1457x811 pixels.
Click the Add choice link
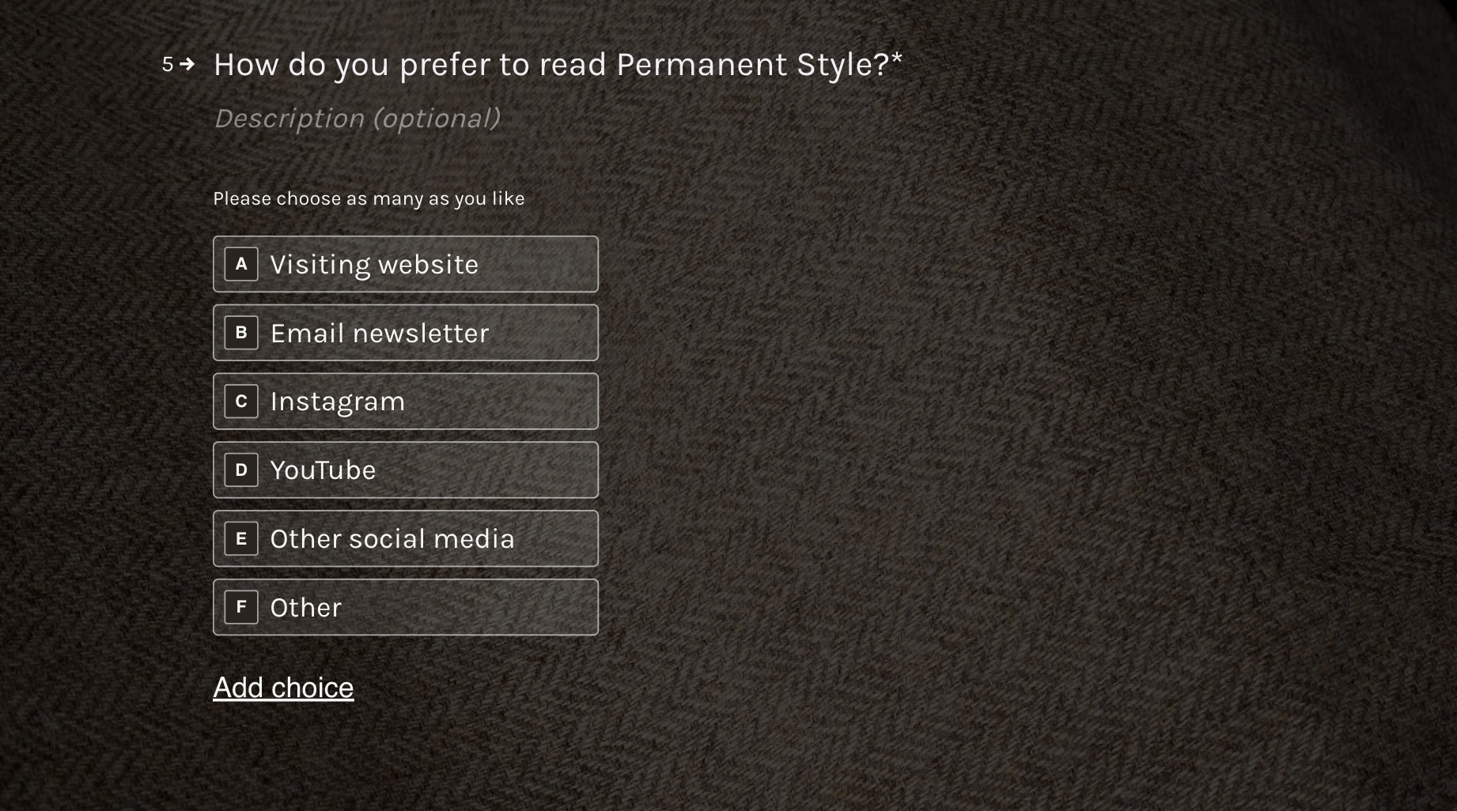(x=283, y=688)
